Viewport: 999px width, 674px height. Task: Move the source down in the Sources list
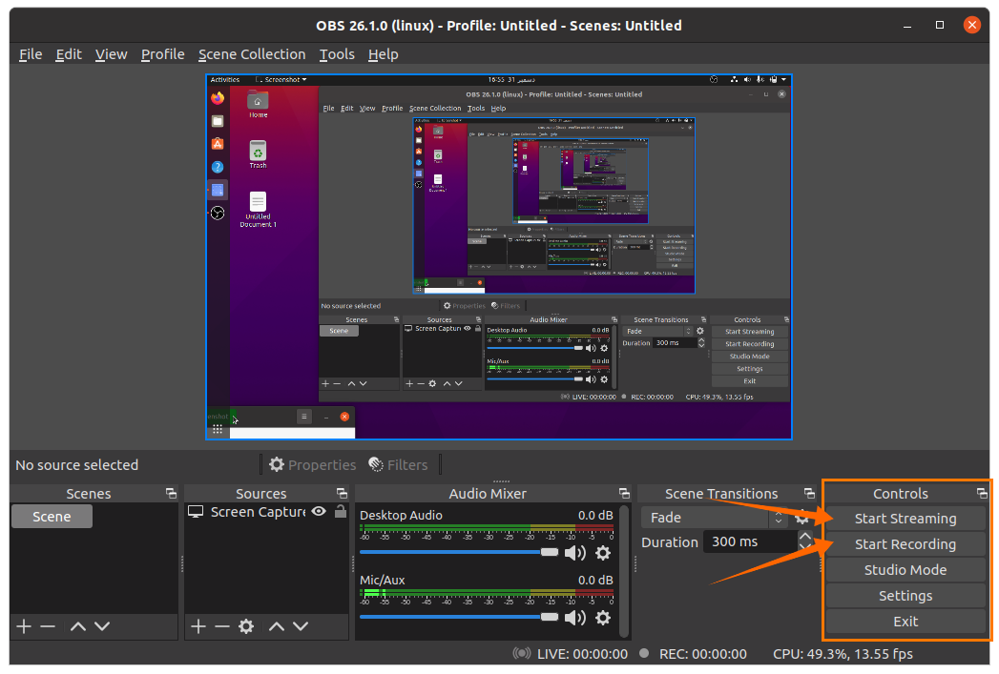click(x=301, y=627)
